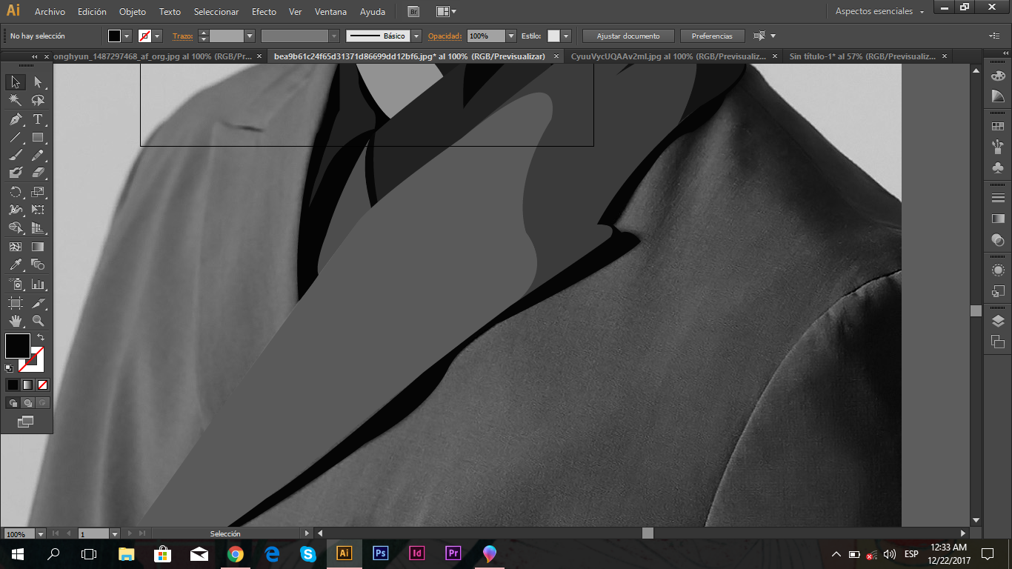Set paint mode to Gradient
This screenshot has width=1012, height=569.
click(27, 385)
